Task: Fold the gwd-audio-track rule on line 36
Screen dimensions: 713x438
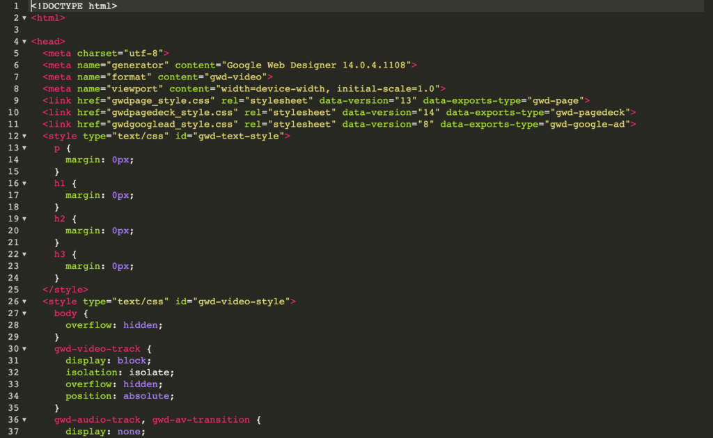Action: click(24, 420)
